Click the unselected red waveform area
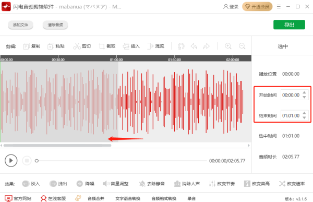Image resolution: width=313 pixels, height=202 pixels. (x=180, y=101)
